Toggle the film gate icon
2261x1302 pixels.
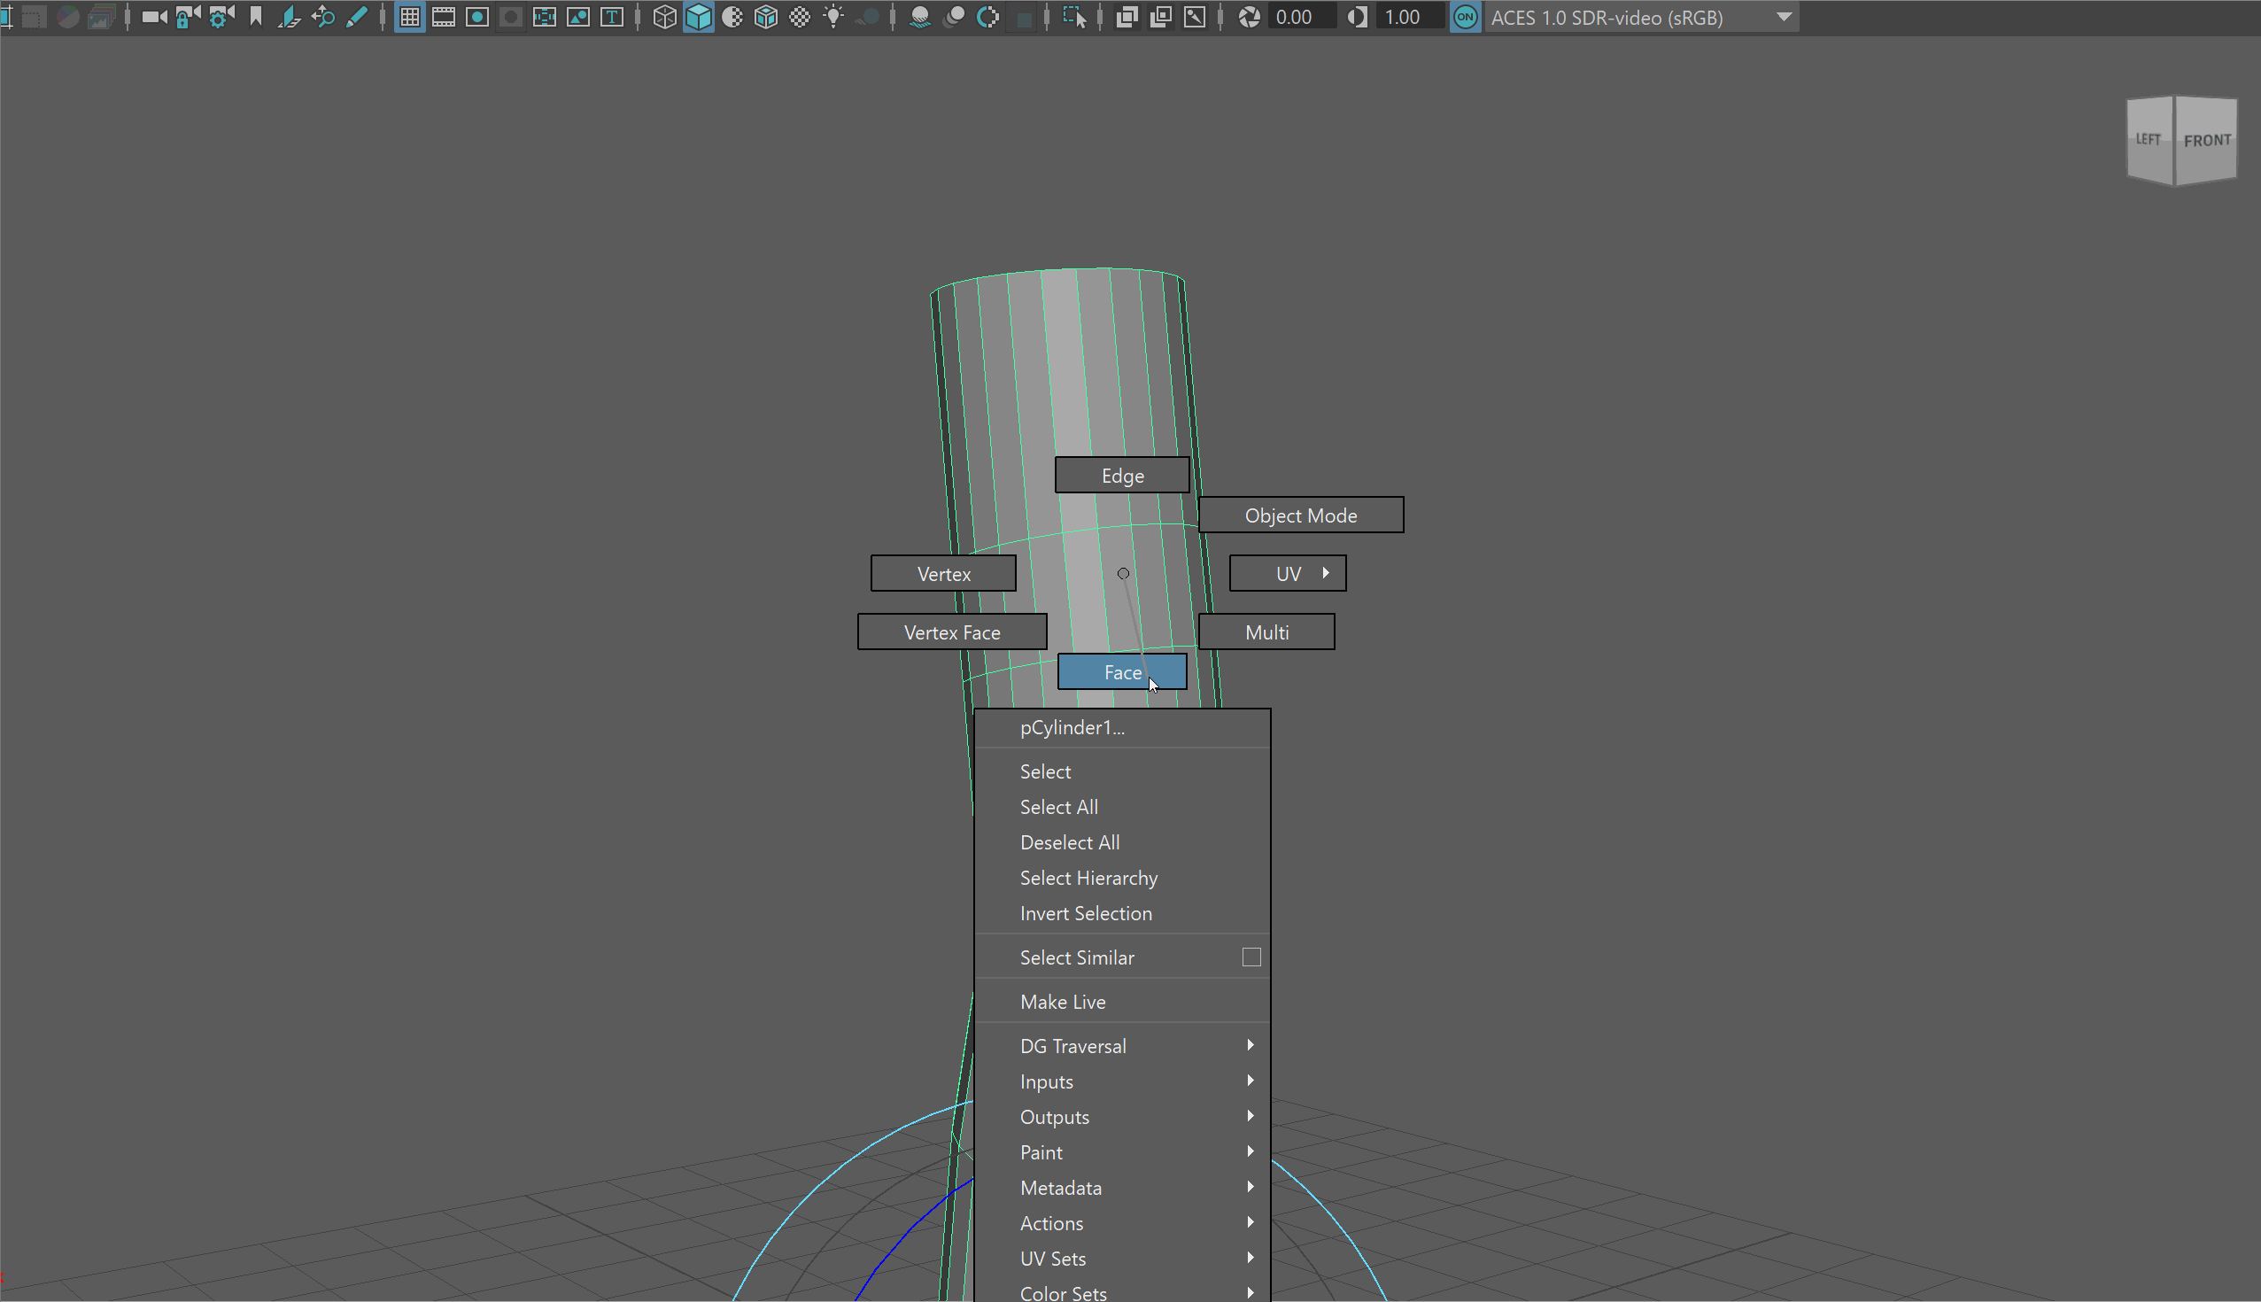tap(444, 17)
